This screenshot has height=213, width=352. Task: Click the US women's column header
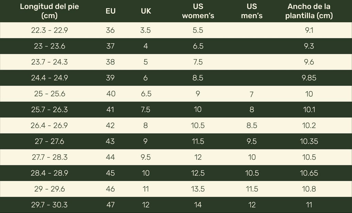198,11
